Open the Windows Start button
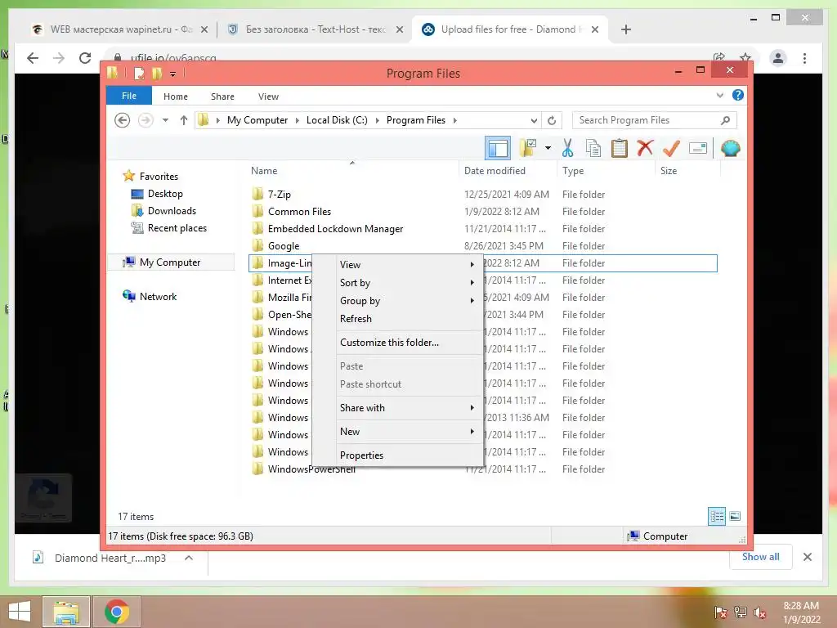 pyautogui.click(x=20, y=612)
